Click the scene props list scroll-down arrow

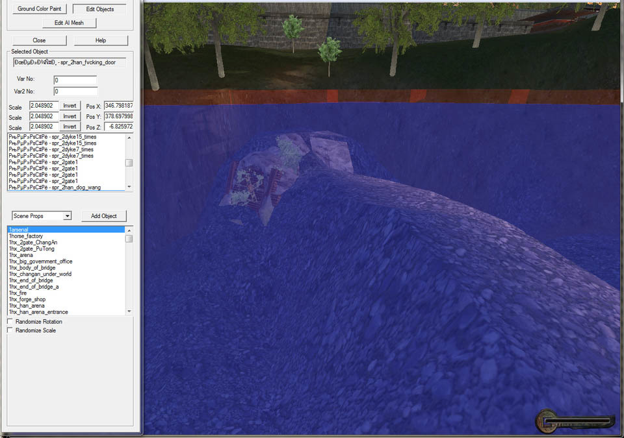tap(129, 311)
